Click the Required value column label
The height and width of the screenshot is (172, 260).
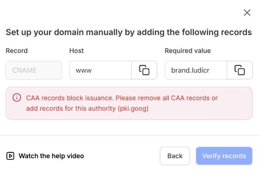pos(188,51)
